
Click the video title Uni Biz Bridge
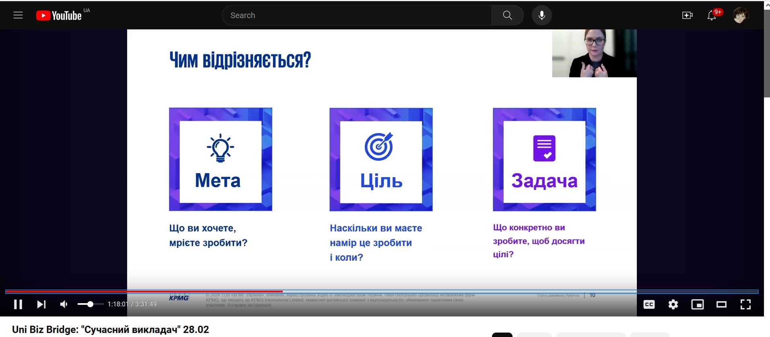[111, 329]
